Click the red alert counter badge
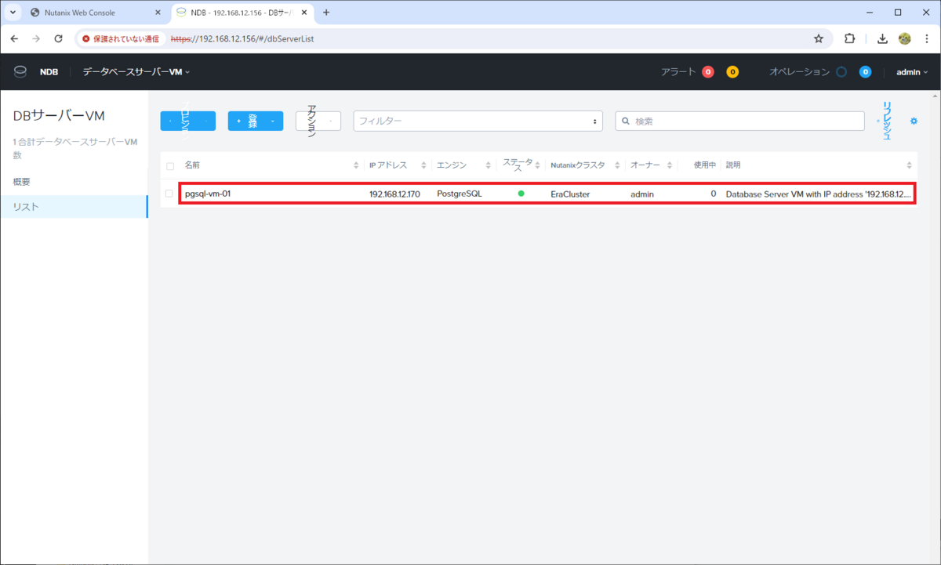The image size is (941, 565). click(708, 71)
